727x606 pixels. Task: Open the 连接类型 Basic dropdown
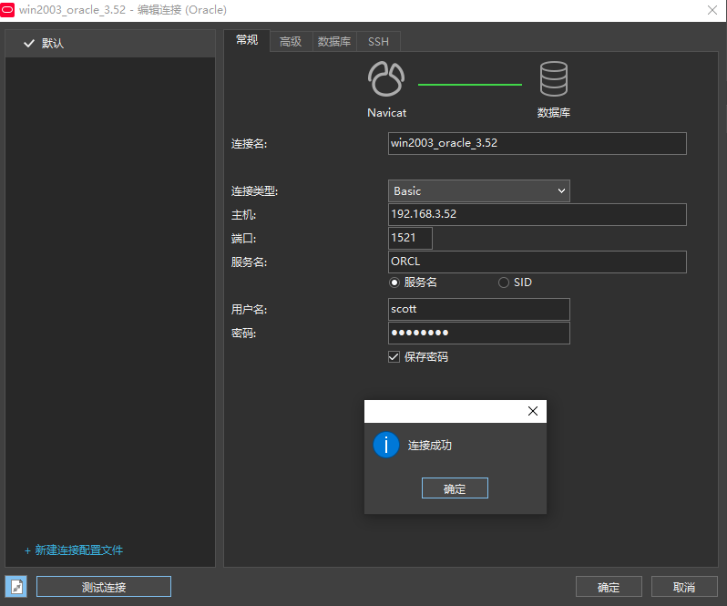479,191
